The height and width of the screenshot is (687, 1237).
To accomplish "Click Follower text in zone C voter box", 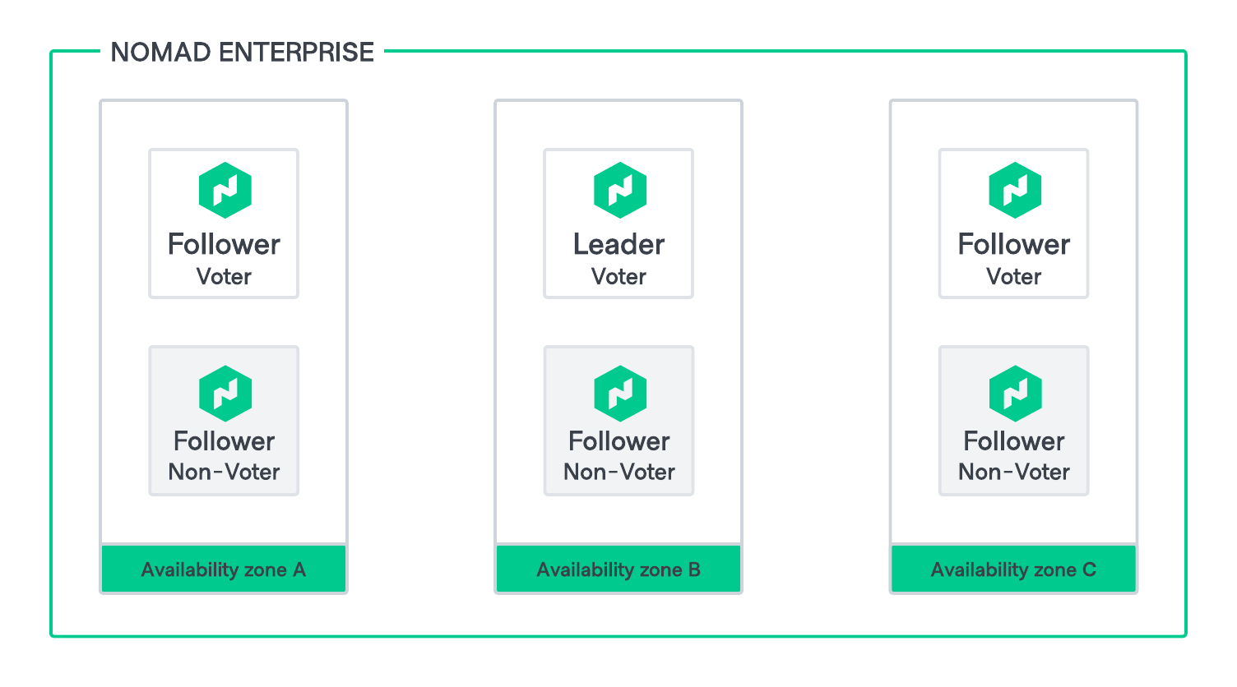I will [x=1013, y=245].
